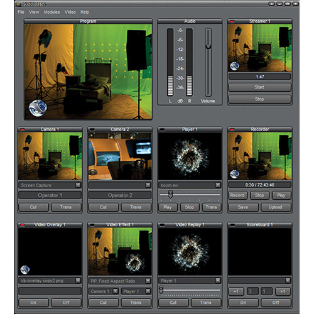Toggle the Streamer 1 red status indicator
314x314 pixels.
tap(232, 21)
